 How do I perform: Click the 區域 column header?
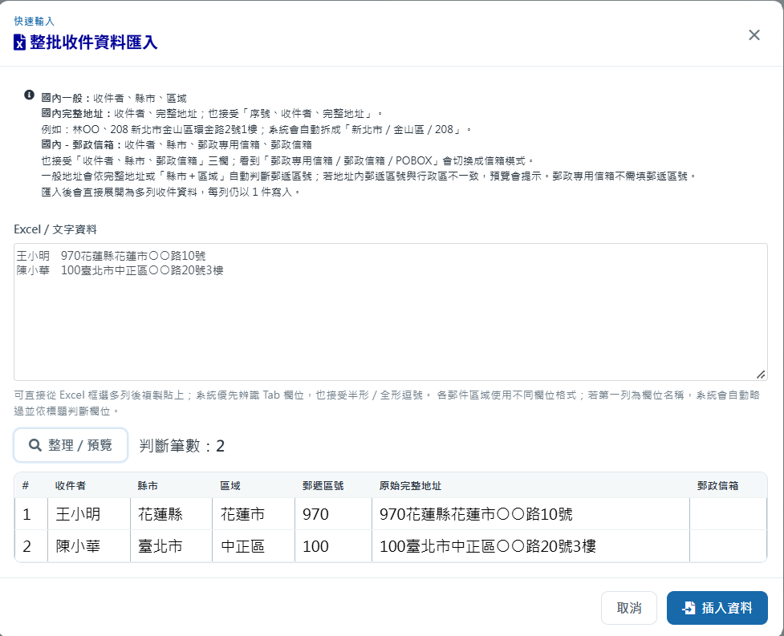(230, 485)
